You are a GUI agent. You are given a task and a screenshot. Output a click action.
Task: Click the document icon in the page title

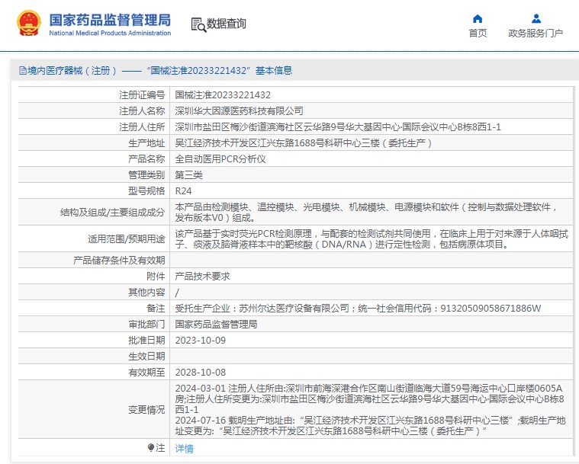23,70
